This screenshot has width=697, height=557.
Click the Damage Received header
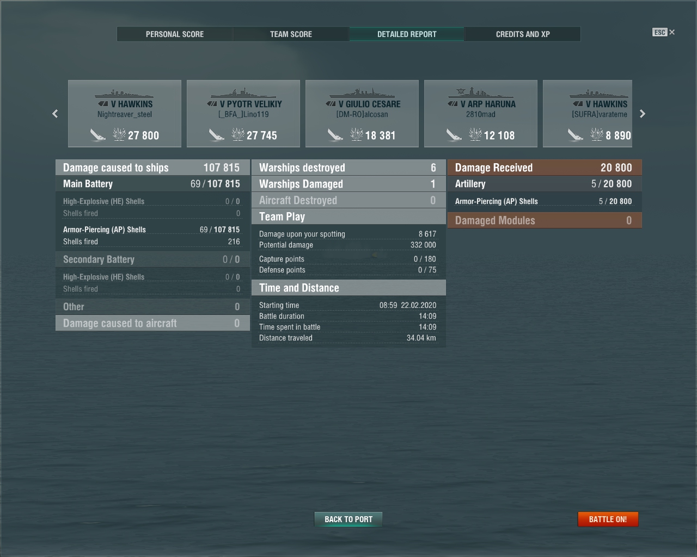click(x=545, y=168)
